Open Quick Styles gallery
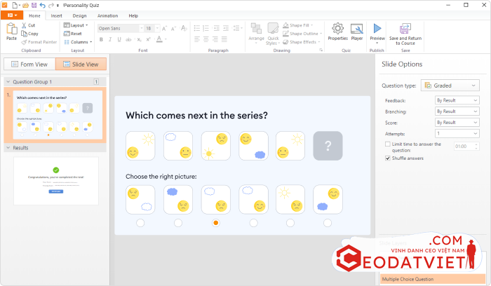 coord(273,34)
